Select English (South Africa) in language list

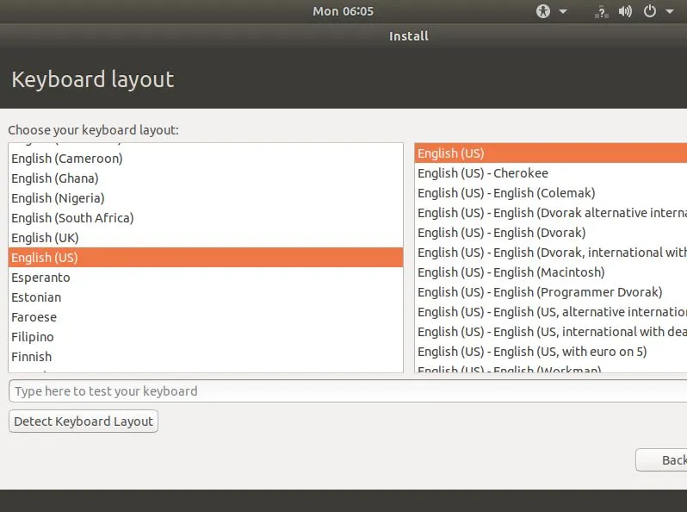[72, 218]
